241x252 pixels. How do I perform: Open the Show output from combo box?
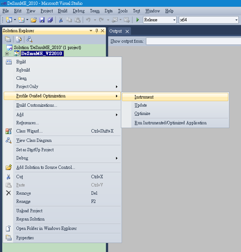tap(193, 41)
